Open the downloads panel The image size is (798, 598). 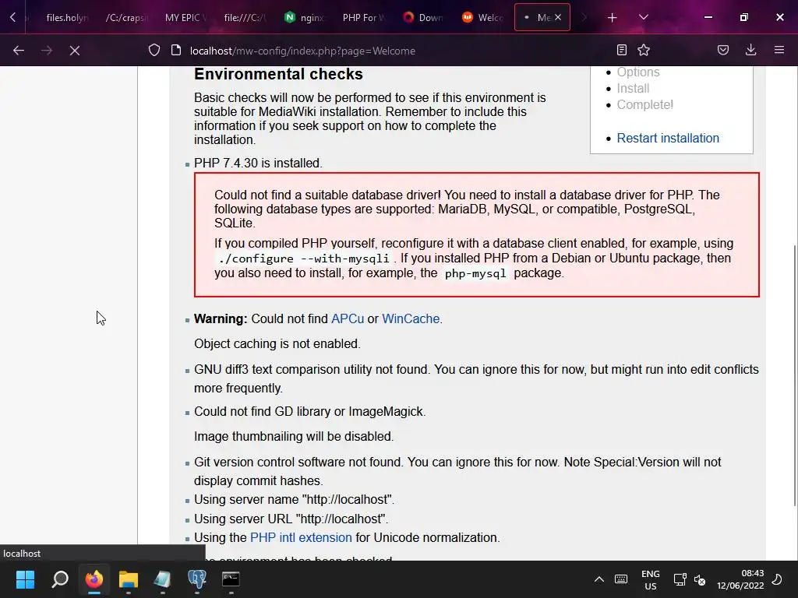point(750,50)
